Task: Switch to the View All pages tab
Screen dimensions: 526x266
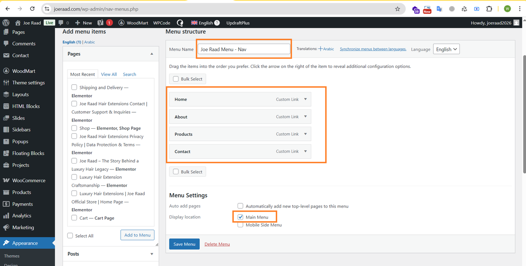Action: [x=109, y=74]
